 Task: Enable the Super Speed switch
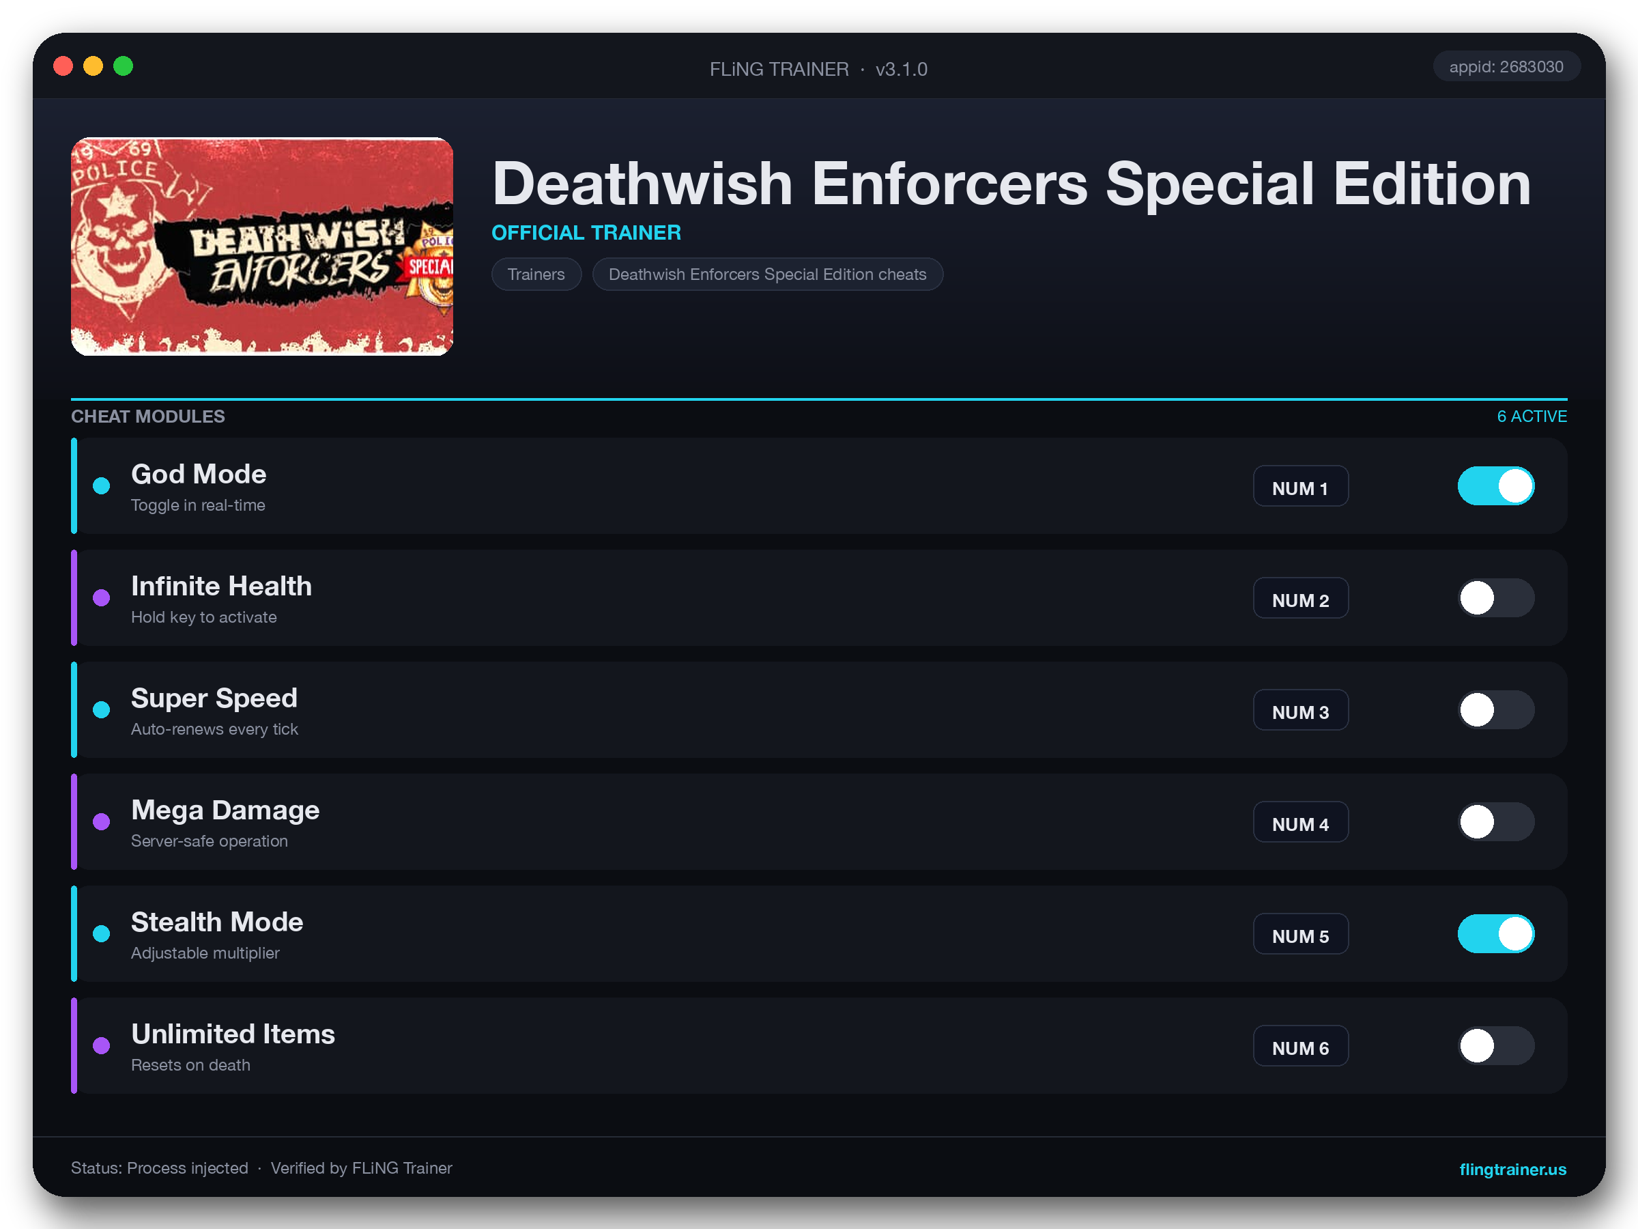tap(1496, 709)
